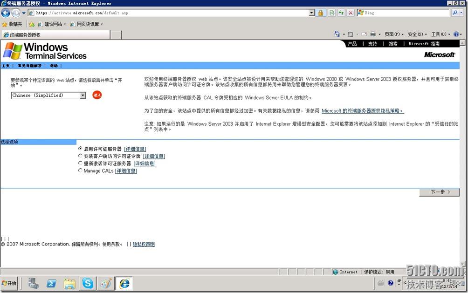
Task: Open Windows Explorer folder taskbar icon
Action: (x=69, y=283)
